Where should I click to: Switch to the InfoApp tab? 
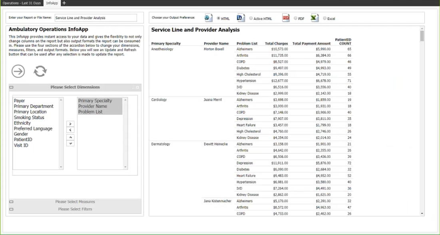point(52,3)
